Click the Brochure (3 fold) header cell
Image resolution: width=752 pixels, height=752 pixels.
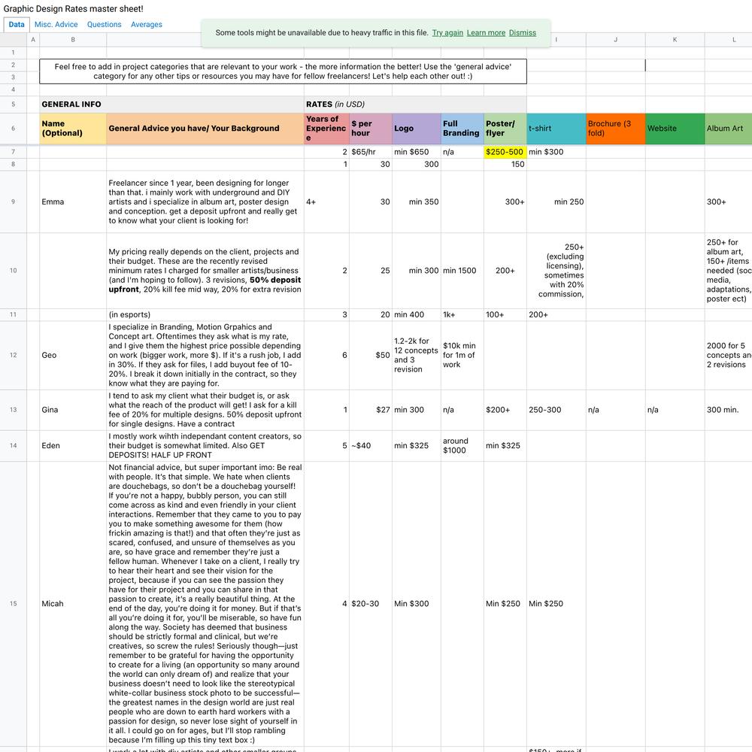pyautogui.click(x=616, y=129)
